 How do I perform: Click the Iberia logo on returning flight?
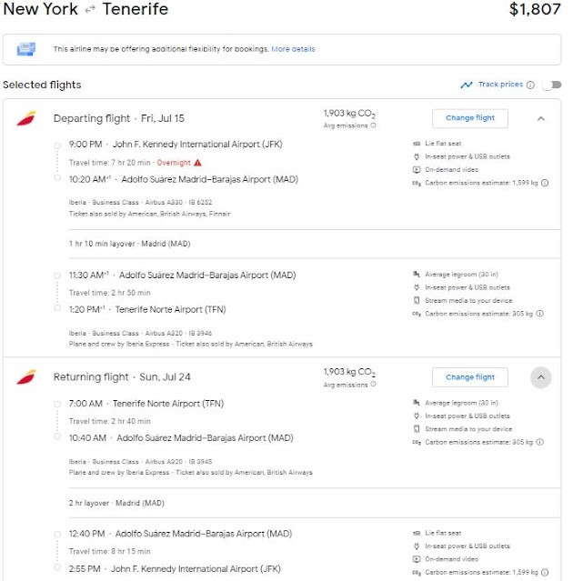(26, 376)
